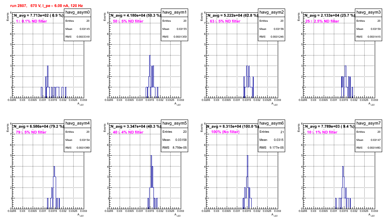Click the N_avg = 6.586e+04 label
This screenshot has width=388, height=222.
pos(38,127)
